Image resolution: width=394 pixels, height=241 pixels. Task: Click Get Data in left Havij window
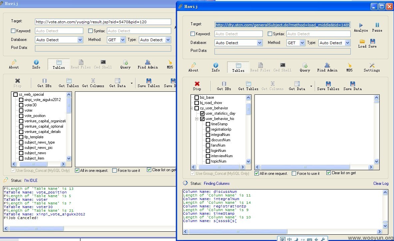click(117, 83)
